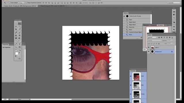Hide the Background layer eye icon
Screen dimensions: 184x103
pos(149,51)
